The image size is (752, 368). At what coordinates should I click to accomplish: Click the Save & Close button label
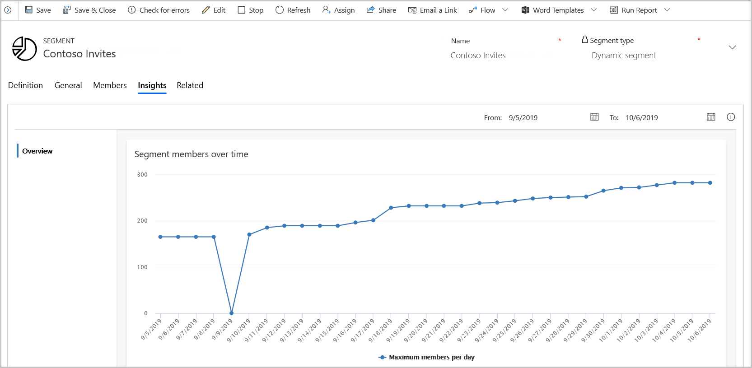pyautogui.click(x=95, y=10)
